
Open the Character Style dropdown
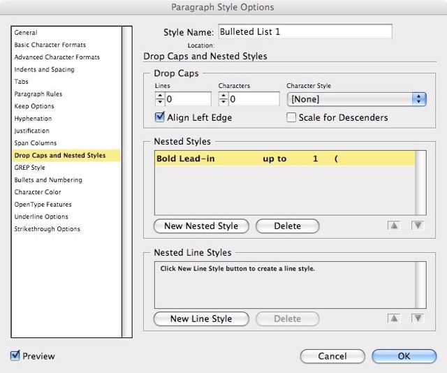click(356, 99)
